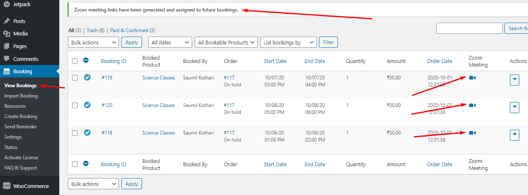Open Zoom meeting icon for booking #120
Screen dimensions: 528x195
tap(472, 105)
